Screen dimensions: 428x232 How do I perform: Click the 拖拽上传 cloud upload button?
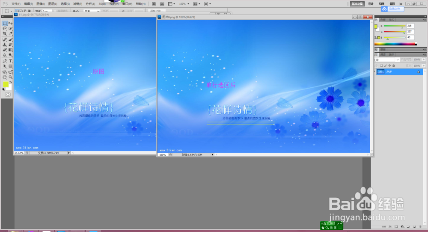pyautogui.click(x=392, y=9)
